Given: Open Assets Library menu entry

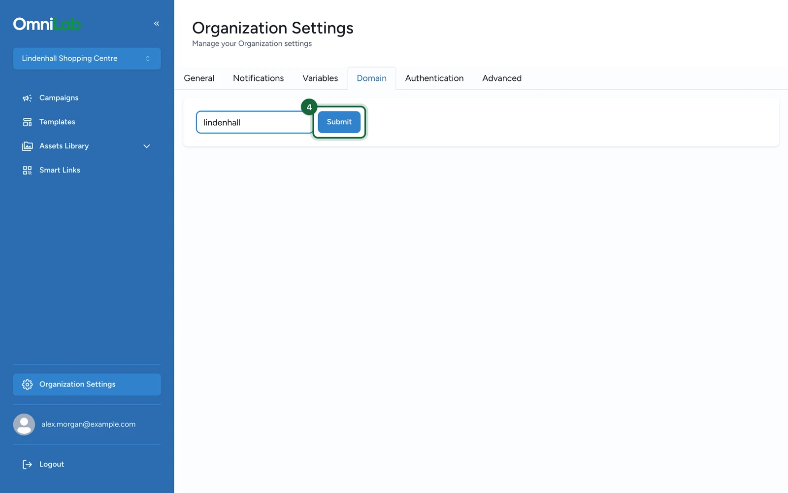Looking at the screenshot, I should [x=87, y=146].
